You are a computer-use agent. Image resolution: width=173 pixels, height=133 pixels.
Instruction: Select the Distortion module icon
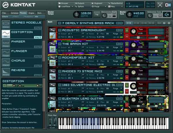(6, 34)
